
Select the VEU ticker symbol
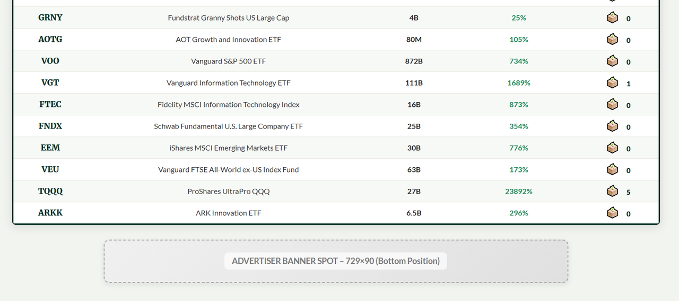pyautogui.click(x=50, y=169)
